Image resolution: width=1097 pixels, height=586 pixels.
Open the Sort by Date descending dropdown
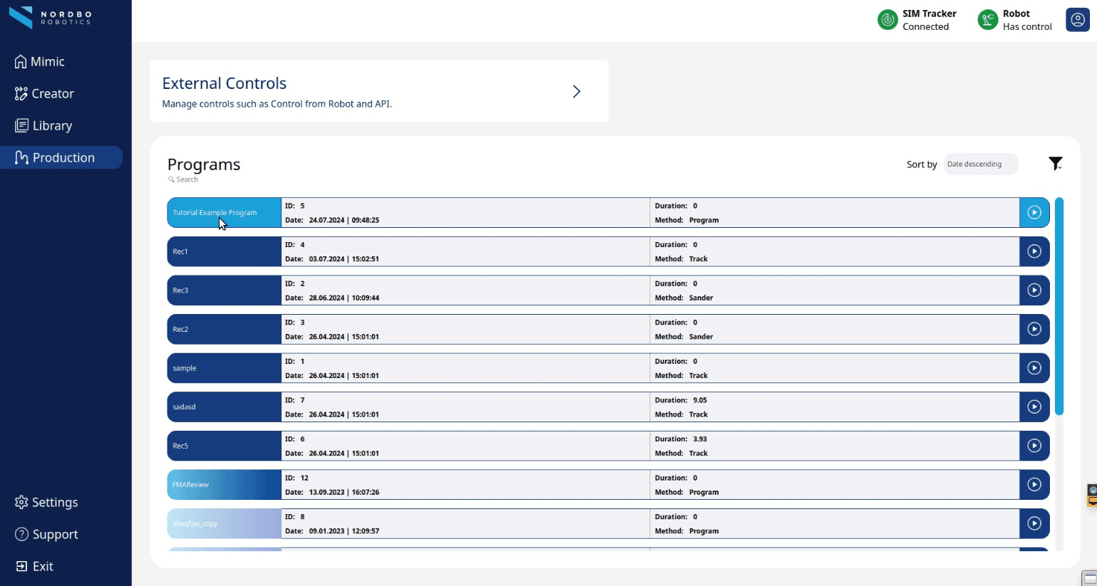click(x=980, y=164)
